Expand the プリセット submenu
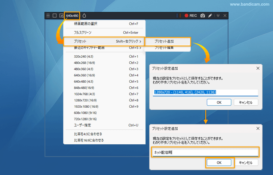The width and height of the screenshot is (273, 175). click(104, 42)
